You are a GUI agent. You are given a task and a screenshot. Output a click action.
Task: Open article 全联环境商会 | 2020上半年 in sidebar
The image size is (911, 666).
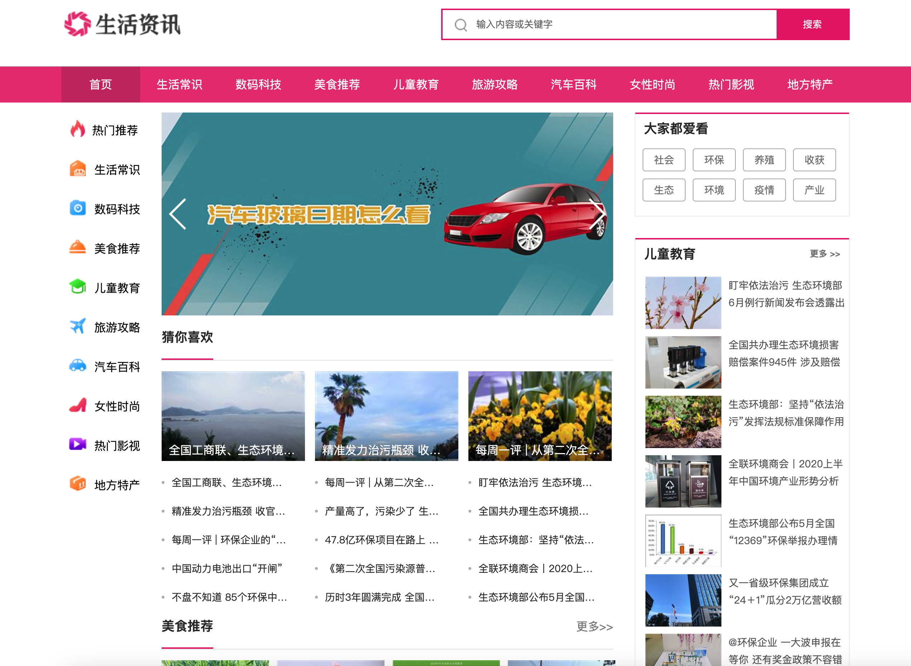(785, 472)
